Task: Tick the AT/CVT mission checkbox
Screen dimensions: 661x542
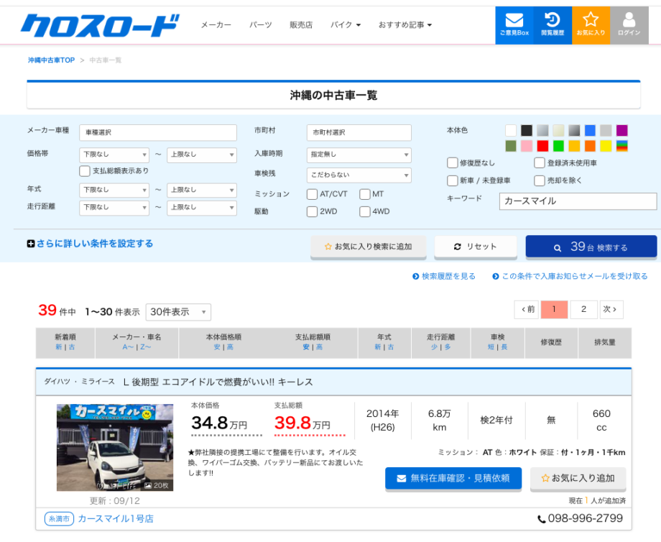Action: coord(312,194)
